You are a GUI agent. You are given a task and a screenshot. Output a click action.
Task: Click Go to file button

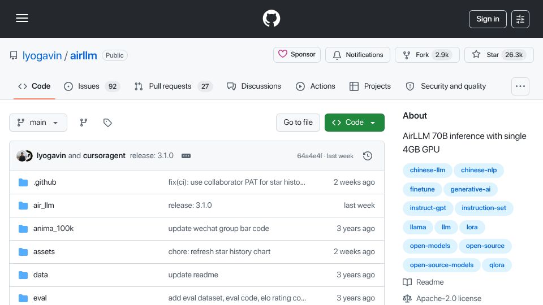(x=298, y=123)
